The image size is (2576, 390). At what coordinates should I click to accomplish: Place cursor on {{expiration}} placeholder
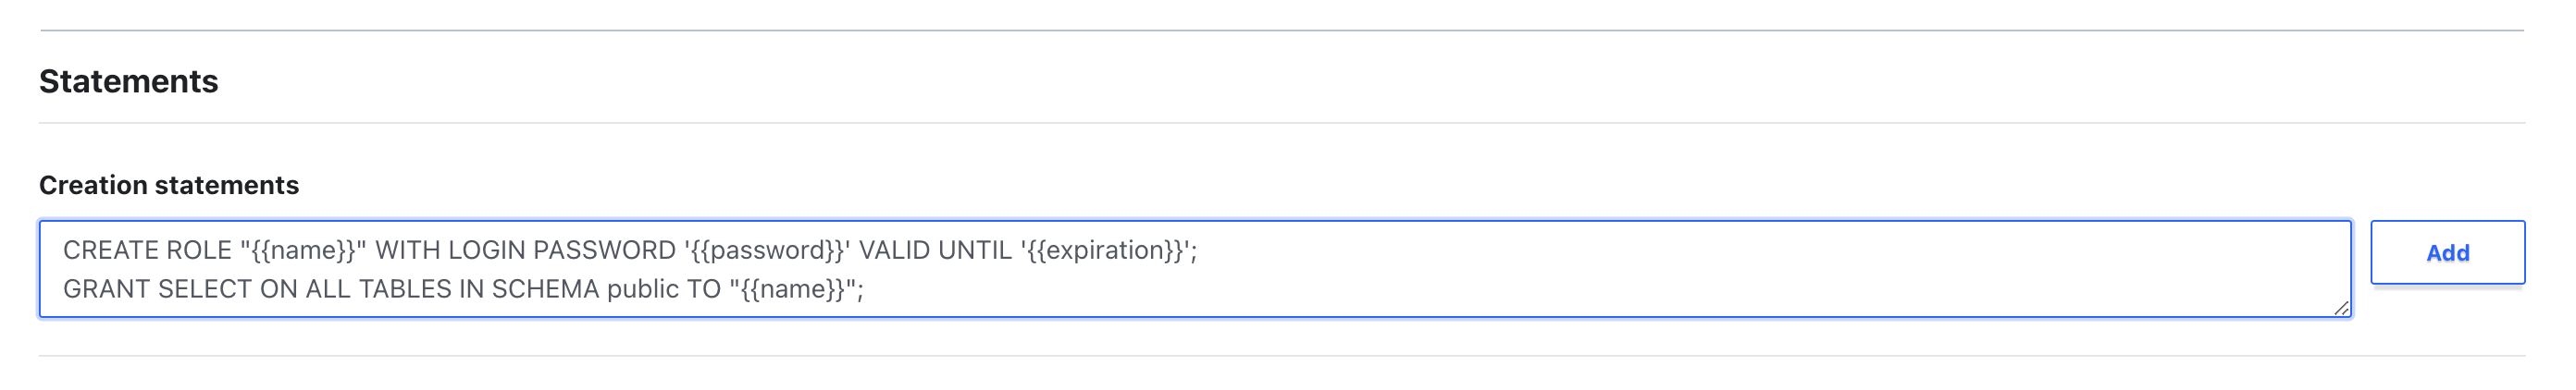click(x=1108, y=250)
